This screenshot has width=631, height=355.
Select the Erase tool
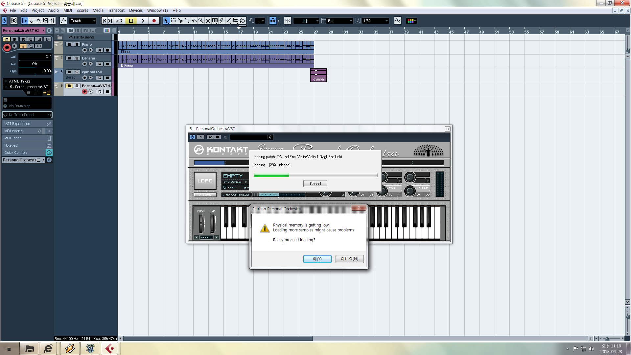(x=194, y=21)
